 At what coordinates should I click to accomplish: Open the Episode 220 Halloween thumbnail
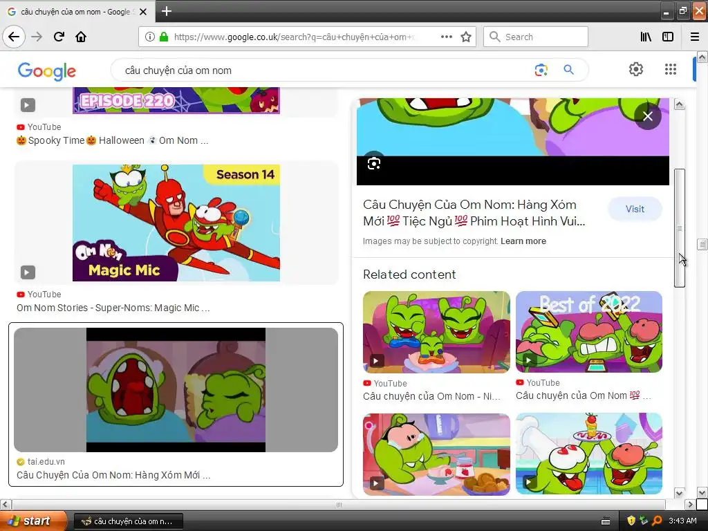tap(176, 100)
